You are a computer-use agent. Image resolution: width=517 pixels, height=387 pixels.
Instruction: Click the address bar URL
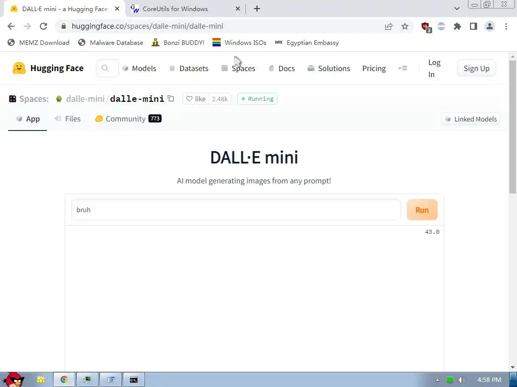coord(147,26)
